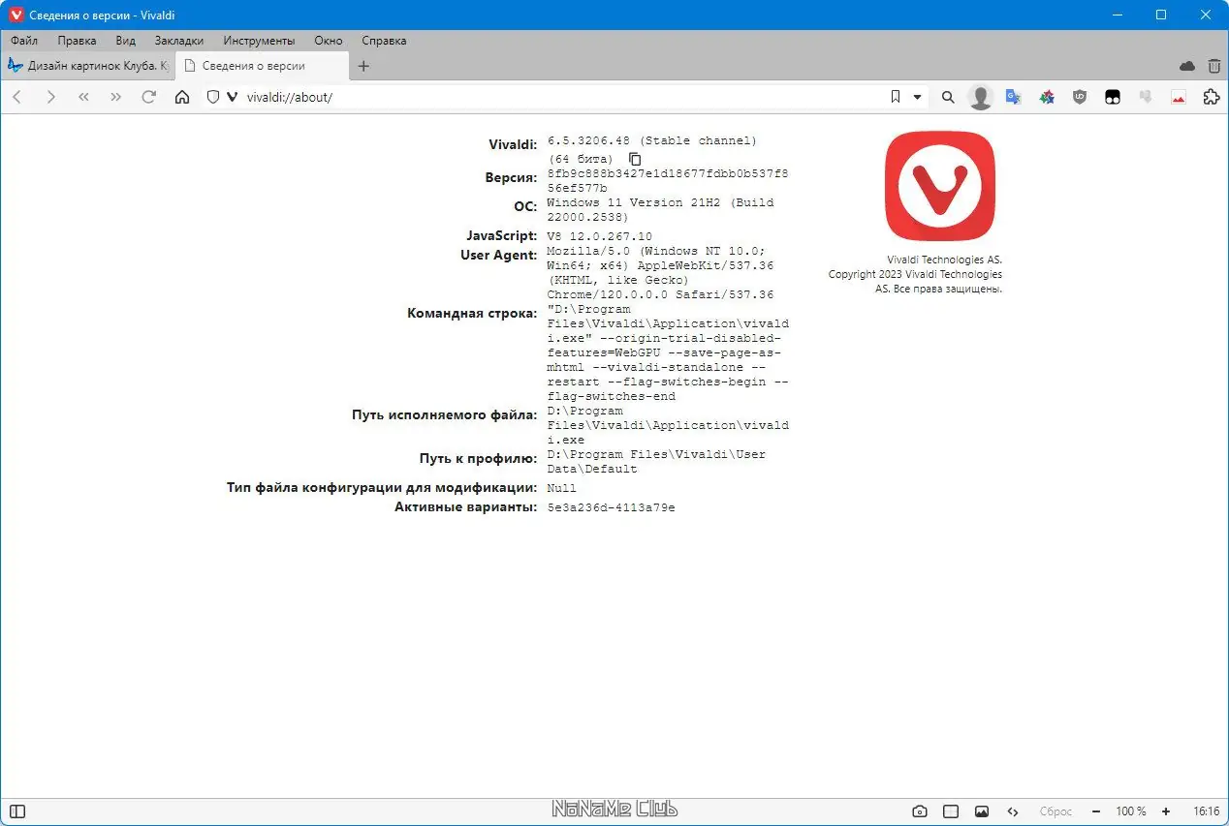The width and height of the screenshot is (1229, 826).
Task: Go forward with the Forward arrow button
Action: [50, 97]
